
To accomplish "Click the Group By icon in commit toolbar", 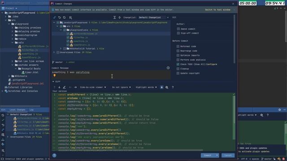I will coord(70,17).
